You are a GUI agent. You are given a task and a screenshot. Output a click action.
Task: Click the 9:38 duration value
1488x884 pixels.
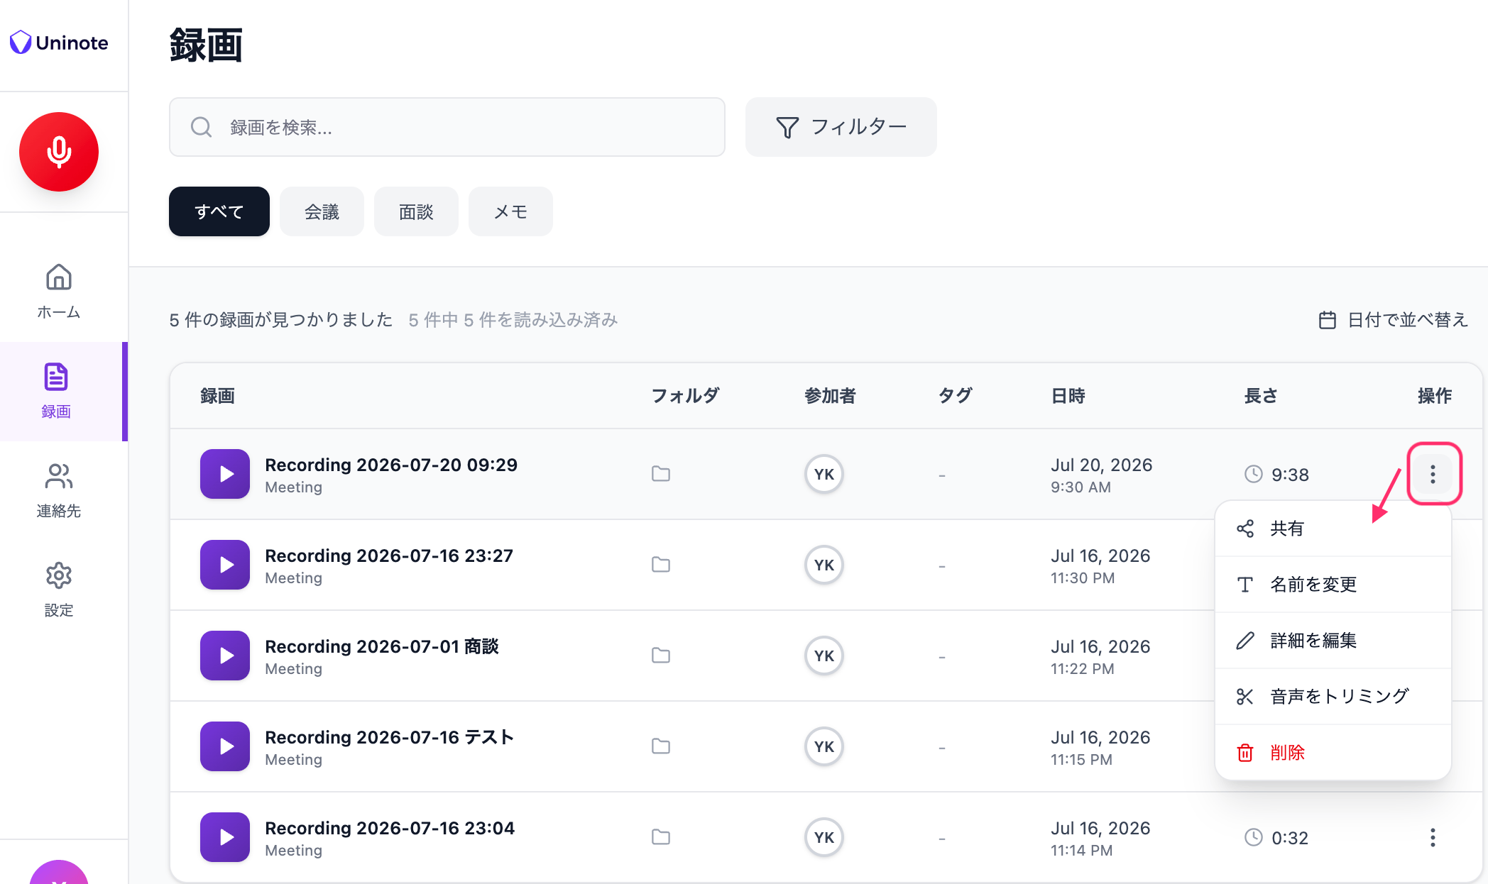[x=1290, y=475]
